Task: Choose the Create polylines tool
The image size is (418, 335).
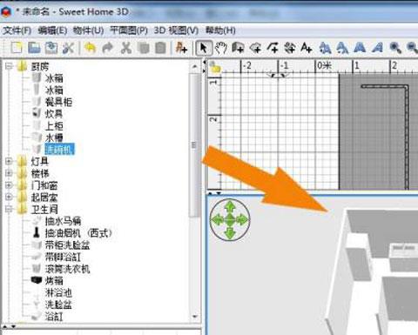Action: coord(273,48)
